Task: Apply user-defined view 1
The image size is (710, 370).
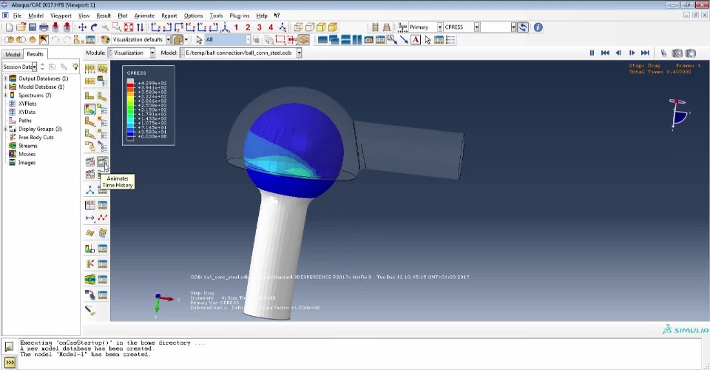Action: click(236, 27)
